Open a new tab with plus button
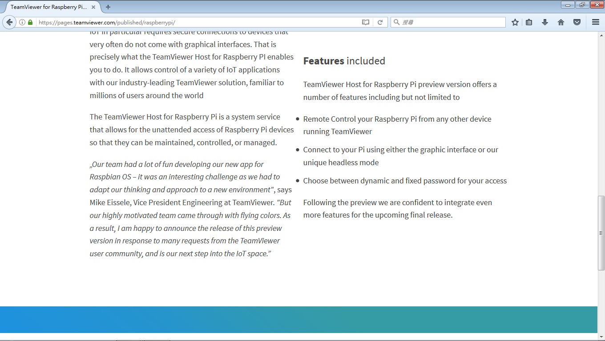 click(x=108, y=7)
